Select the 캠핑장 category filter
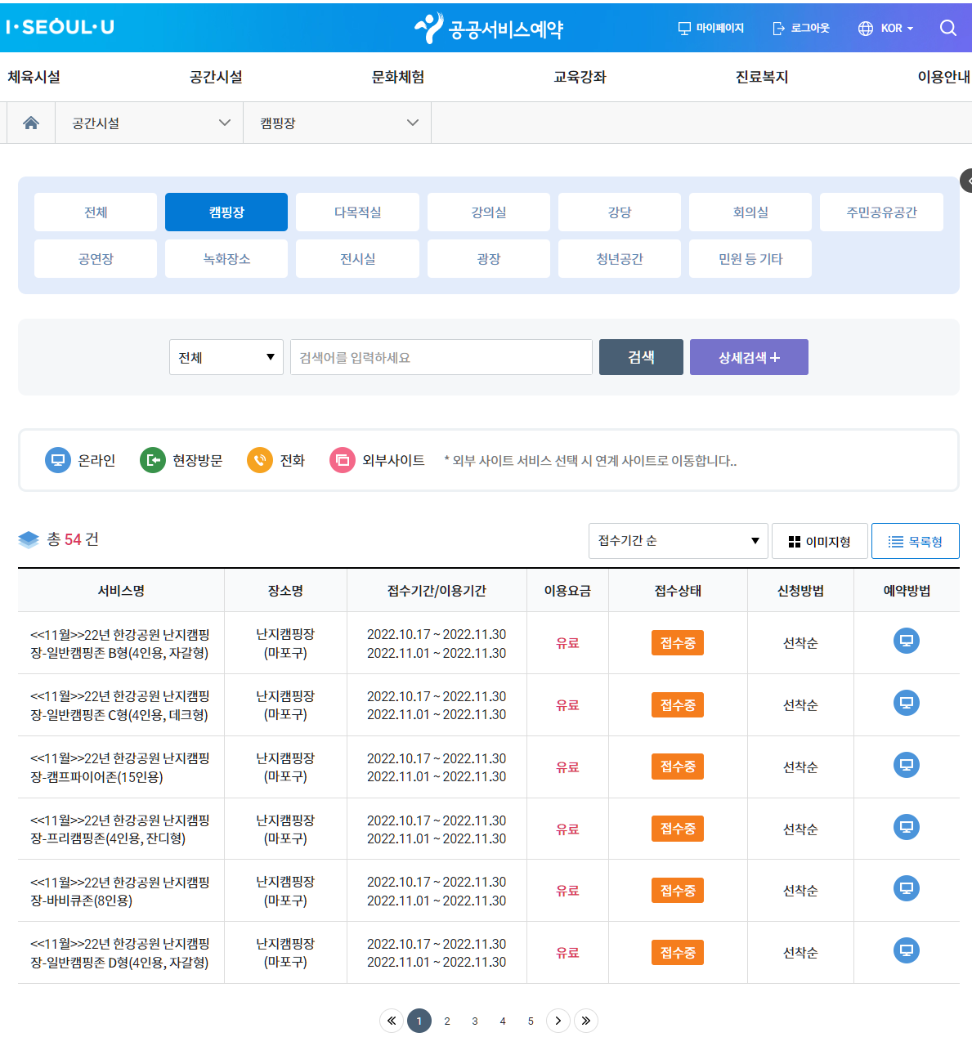The width and height of the screenshot is (972, 1037). coord(226,212)
